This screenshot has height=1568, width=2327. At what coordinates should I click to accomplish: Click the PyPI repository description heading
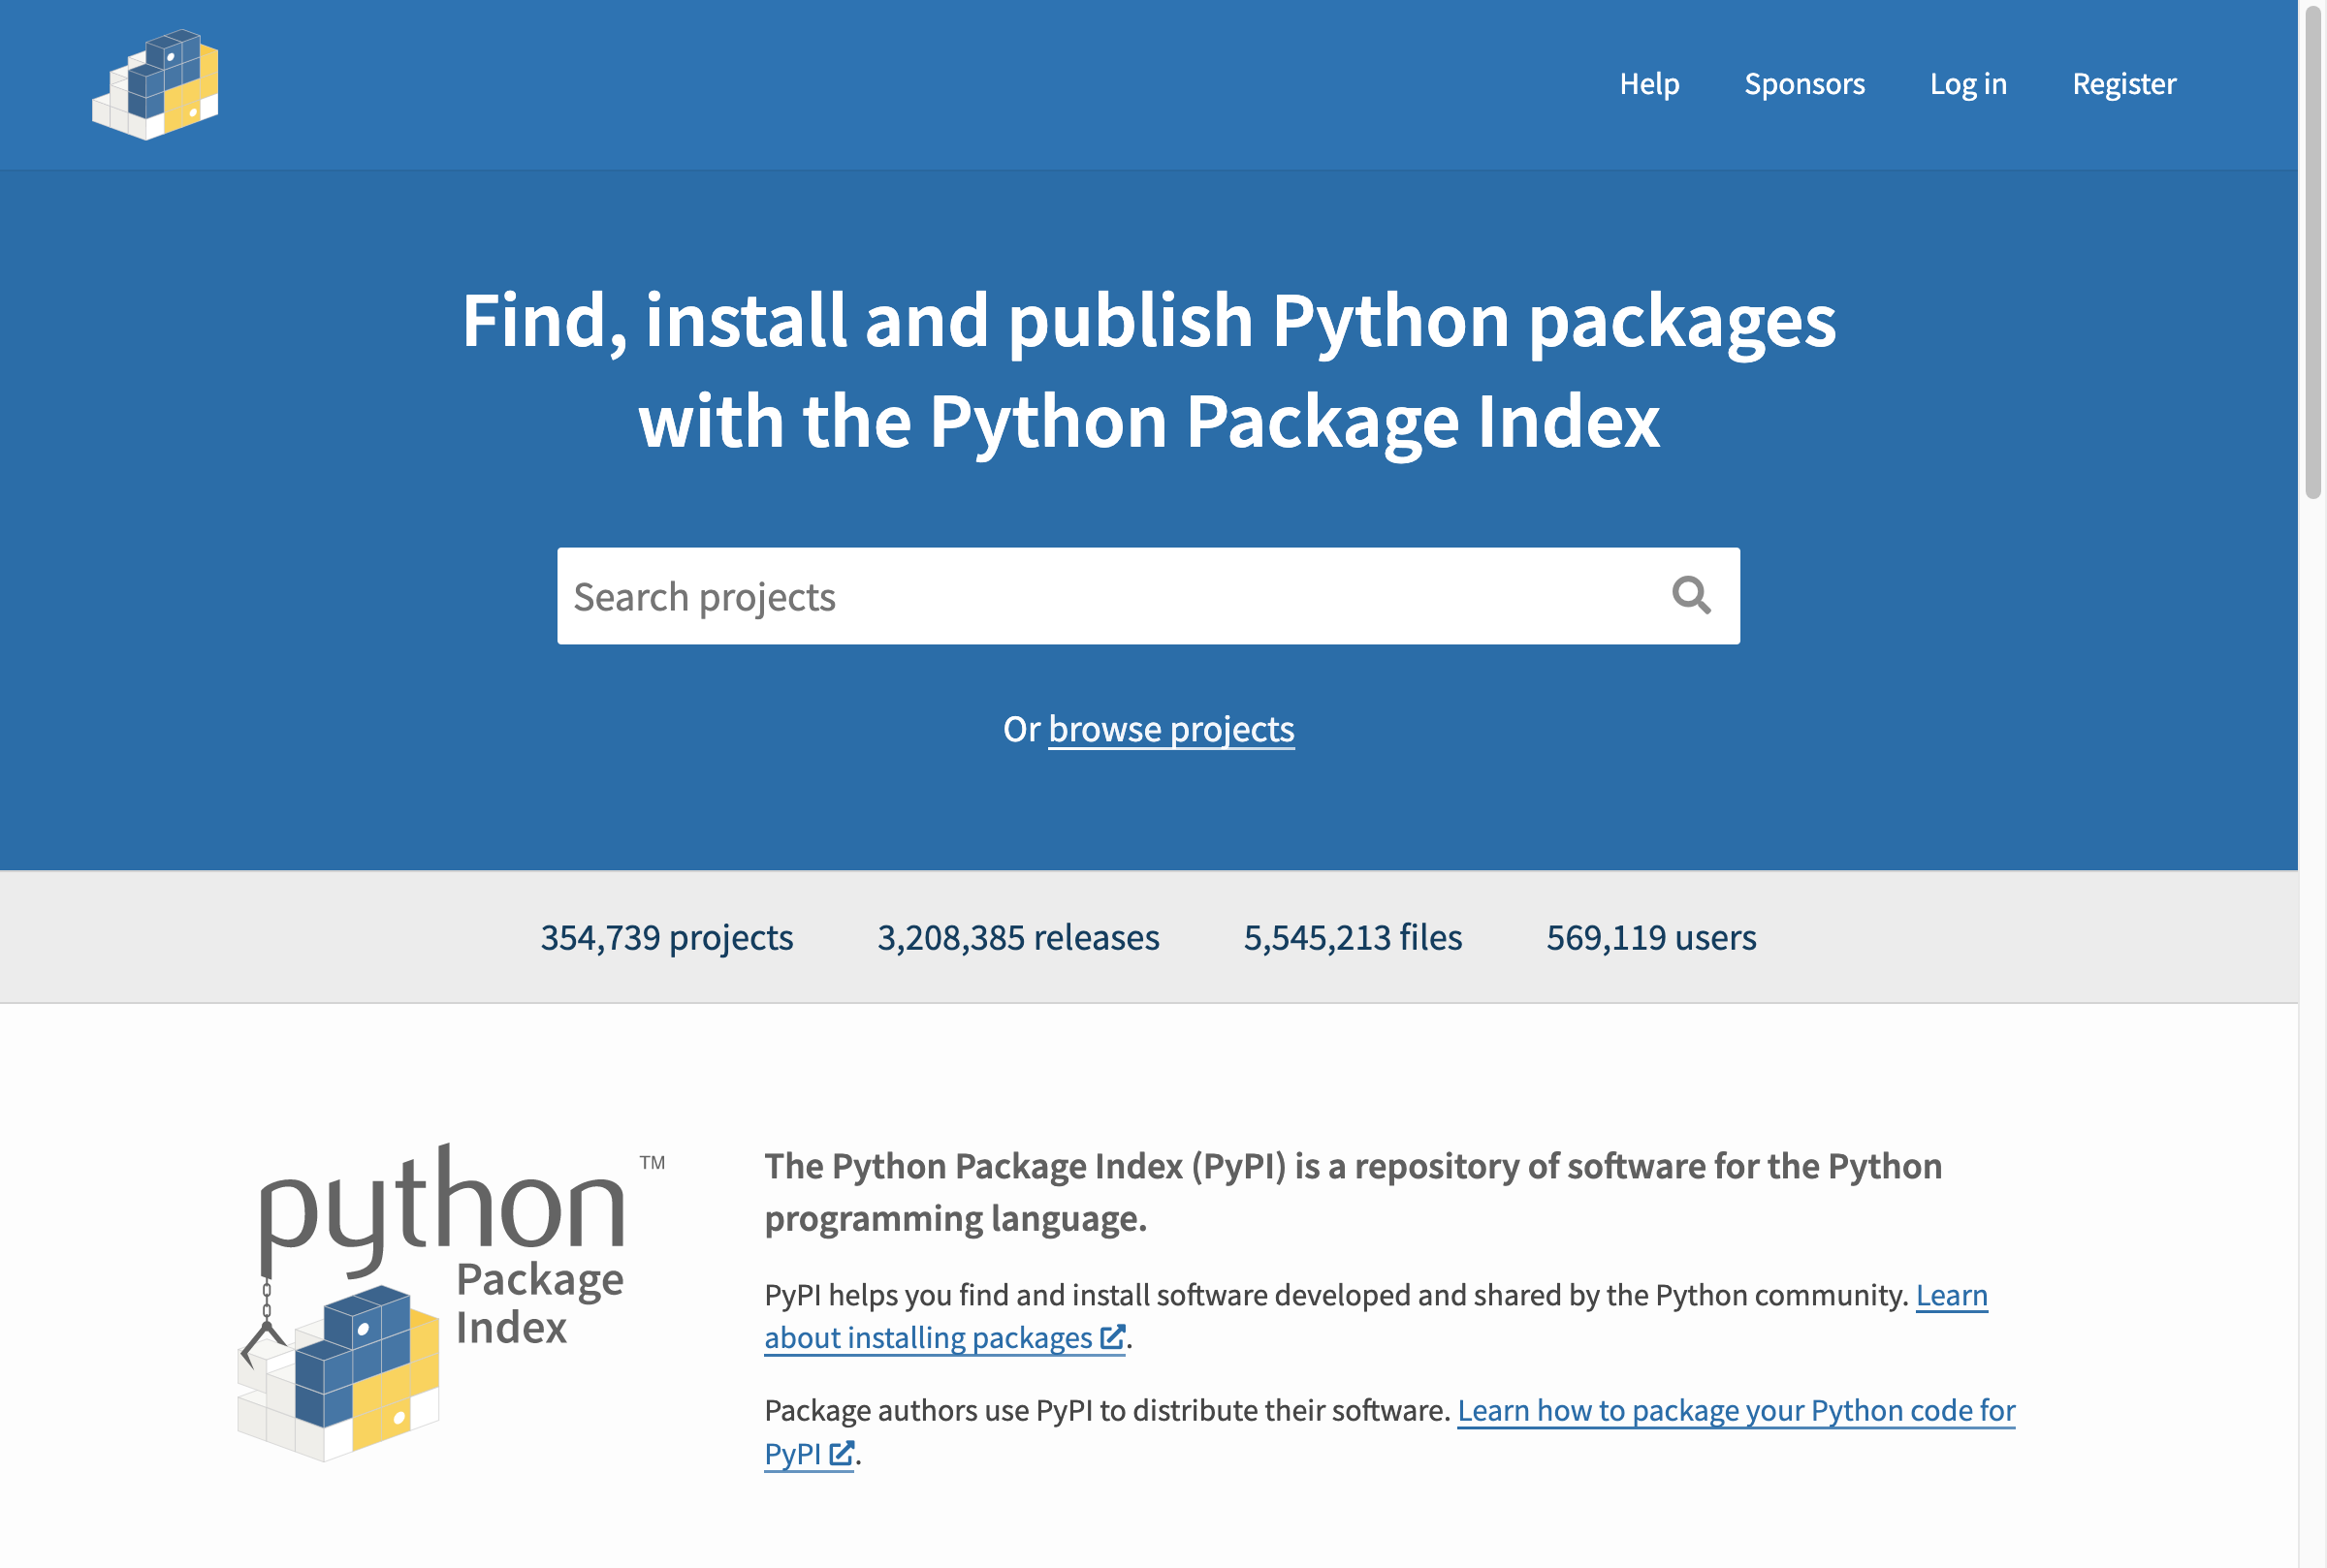coord(1353,1192)
